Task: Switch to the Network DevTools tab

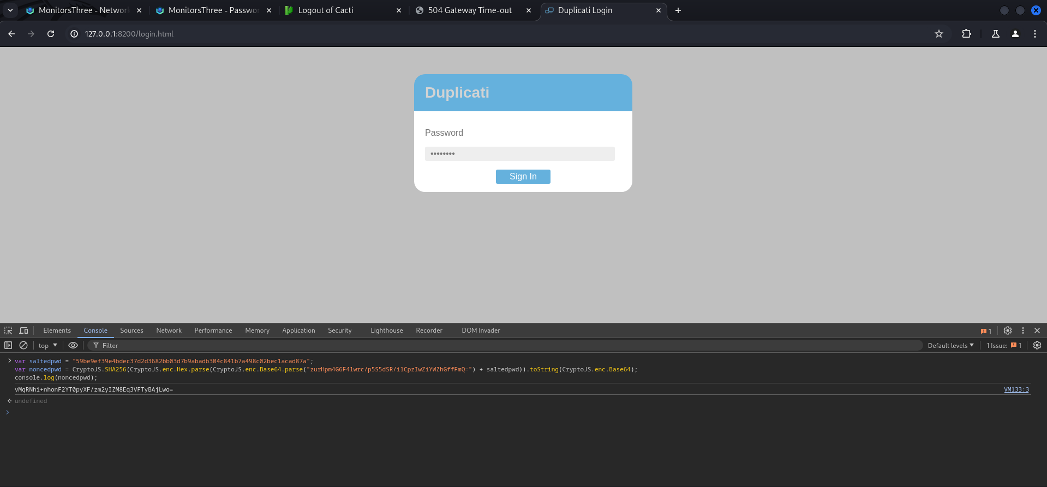Action: click(169, 330)
